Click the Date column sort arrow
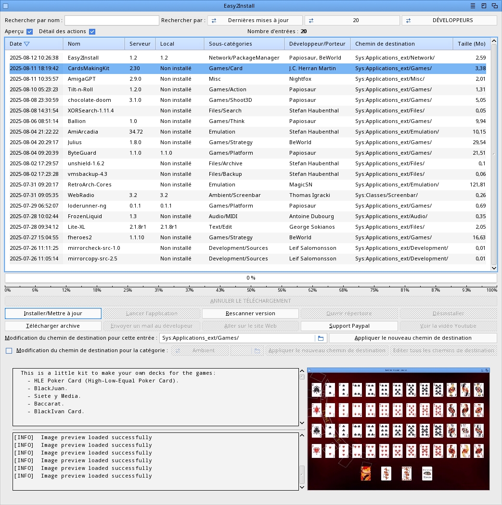The image size is (502, 505). pyautogui.click(x=26, y=44)
